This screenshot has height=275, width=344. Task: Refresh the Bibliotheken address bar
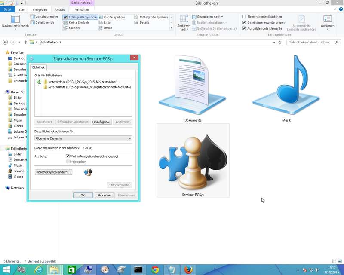pos(280,43)
